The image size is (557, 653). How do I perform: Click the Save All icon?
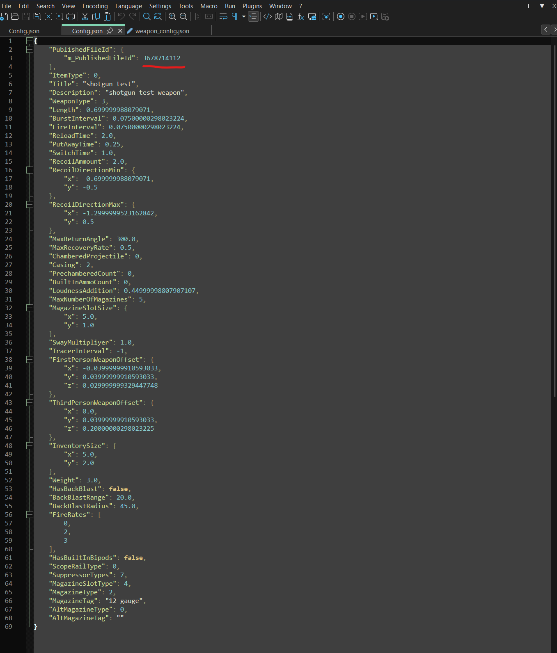click(37, 16)
